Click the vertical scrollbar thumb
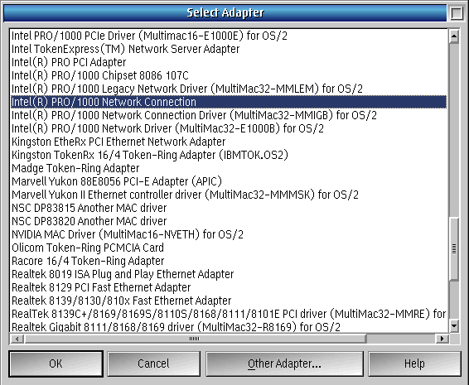469x385 pixels. coord(454,248)
